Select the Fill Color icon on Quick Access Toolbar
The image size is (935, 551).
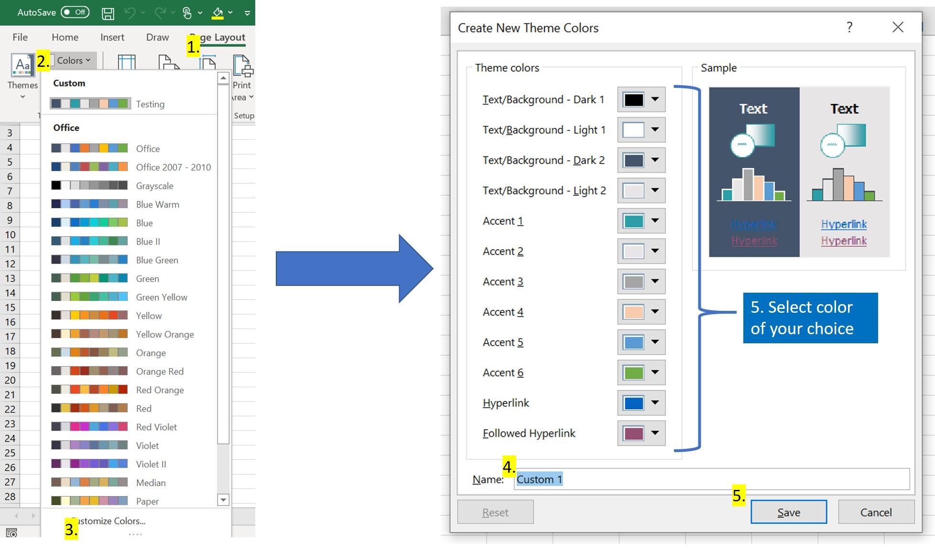click(217, 13)
